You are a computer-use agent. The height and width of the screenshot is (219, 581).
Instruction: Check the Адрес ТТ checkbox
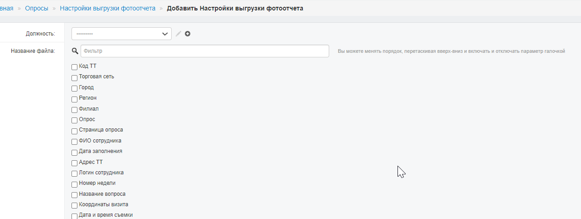(75, 163)
